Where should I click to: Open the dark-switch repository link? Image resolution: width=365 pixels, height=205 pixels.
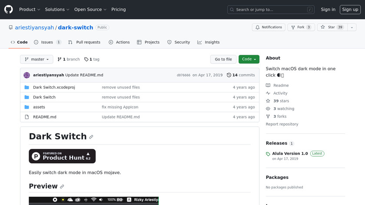(x=76, y=27)
